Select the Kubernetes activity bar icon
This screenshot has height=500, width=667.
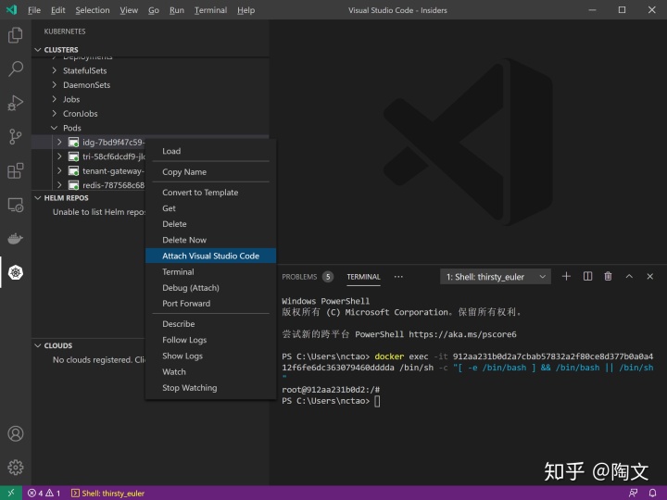(16, 272)
